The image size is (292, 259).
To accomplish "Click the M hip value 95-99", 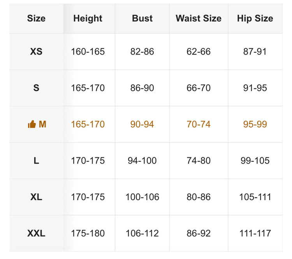I will [x=255, y=125].
